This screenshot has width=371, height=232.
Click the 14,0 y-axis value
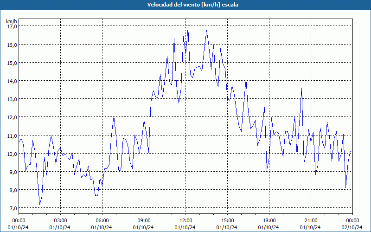12,81
